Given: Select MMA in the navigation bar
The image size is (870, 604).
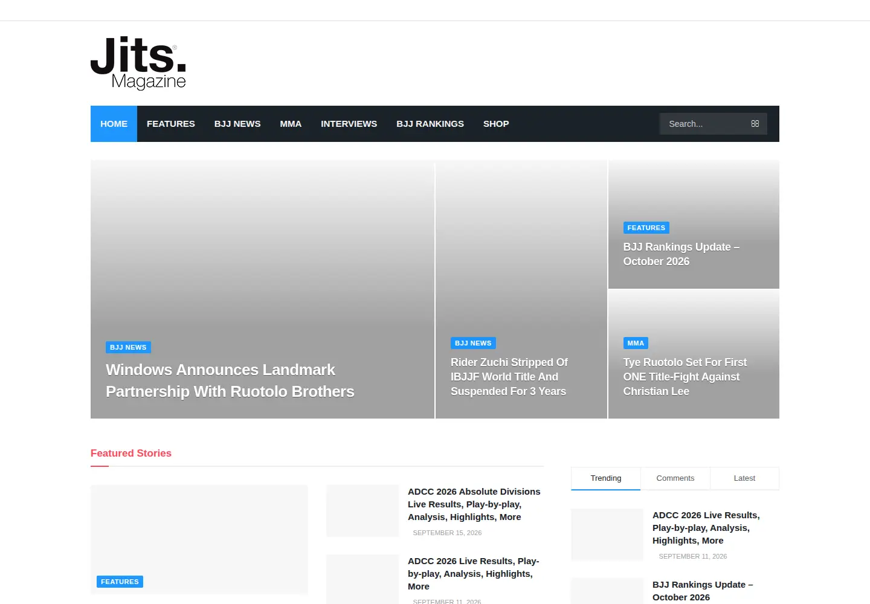Looking at the screenshot, I should coord(291,124).
